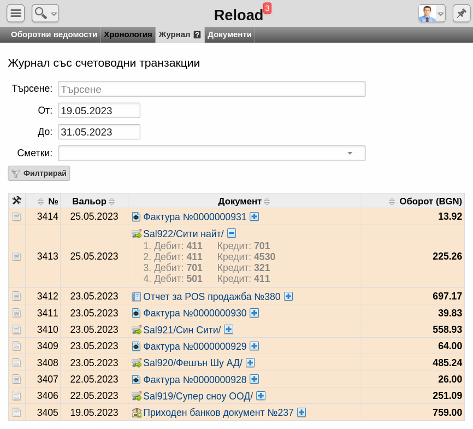
Task: Open record icon for row 3414
Action: tap(16, 216)
